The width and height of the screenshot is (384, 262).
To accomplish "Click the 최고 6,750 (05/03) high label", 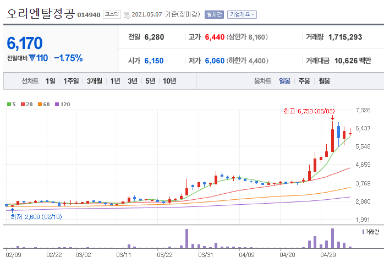I will click(309, 111).
